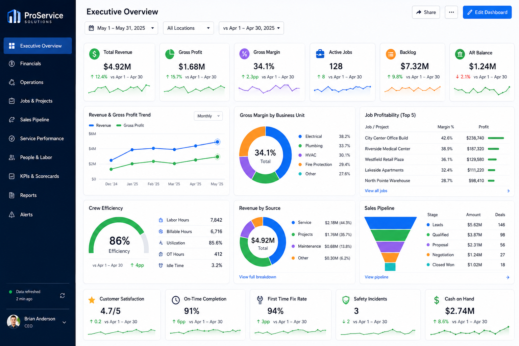
Task: Select People & Labor in the sidebar
Action: (38, 157)
